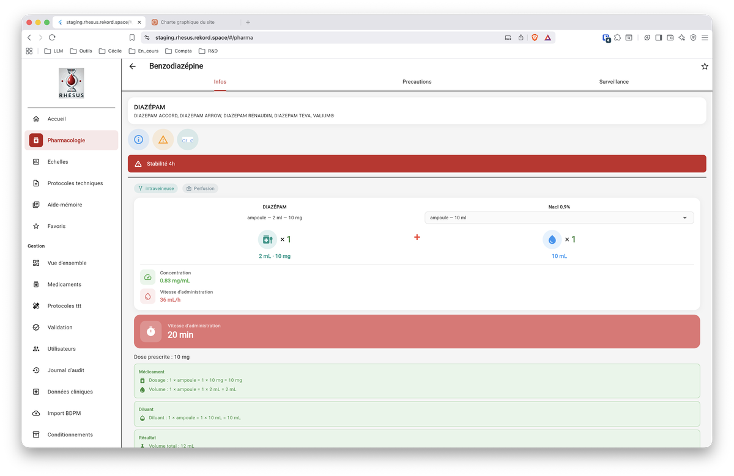Open the Compta bookmarks folder
This screenshot has height=476, width=734.
point(178,51)
